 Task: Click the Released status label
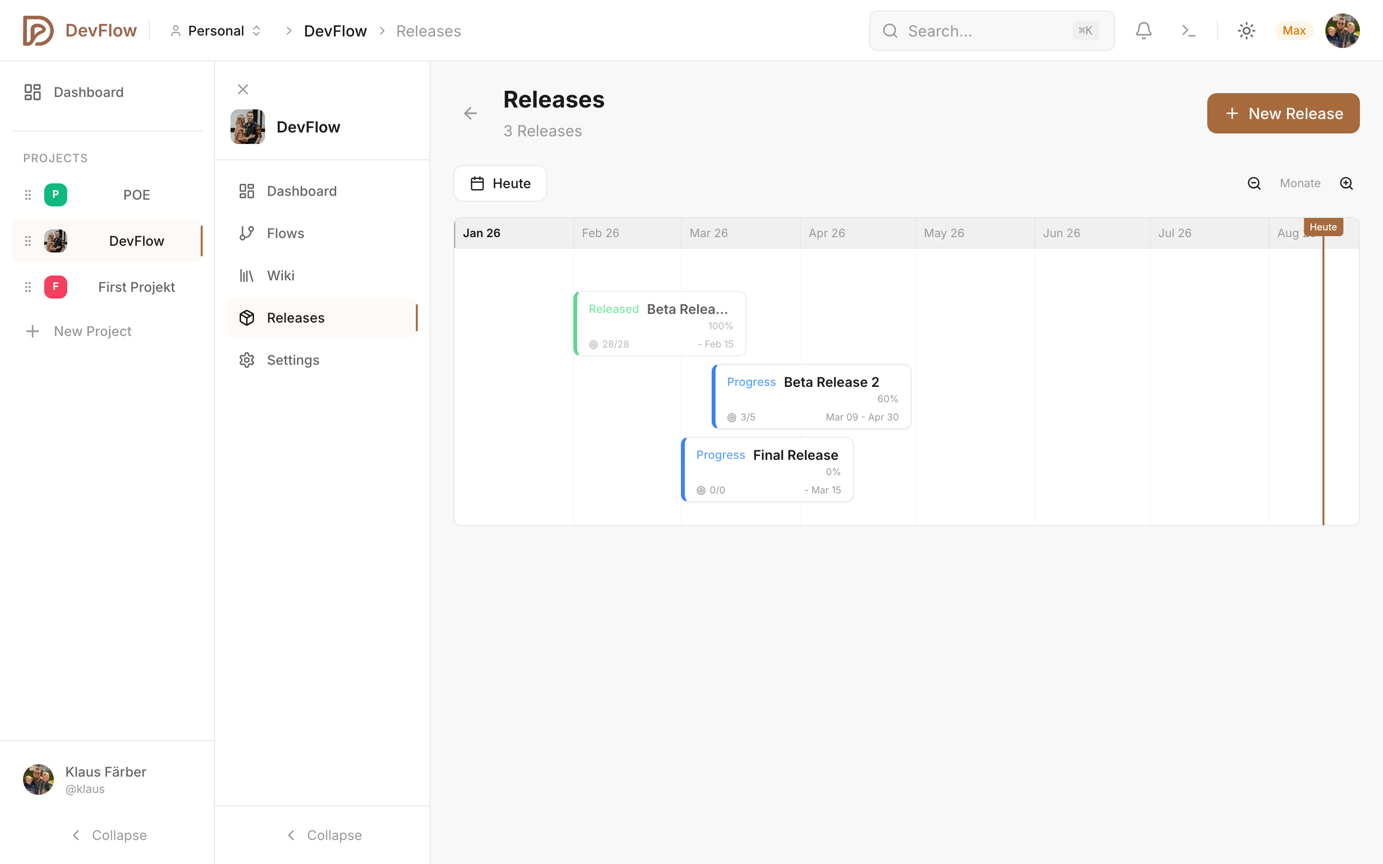click(614, 309)
